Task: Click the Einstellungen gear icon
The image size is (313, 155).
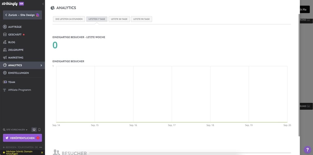Action: 5,73
